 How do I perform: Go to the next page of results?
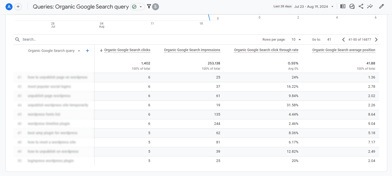tap(376, 40)
